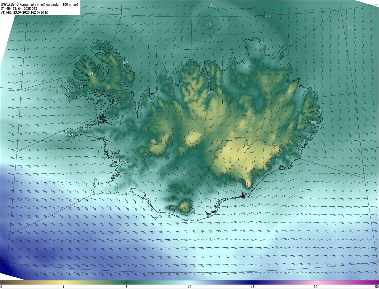Click the yellow colorbar segment above 1
This screenshot has height=289, width=379.
[63, 282]
